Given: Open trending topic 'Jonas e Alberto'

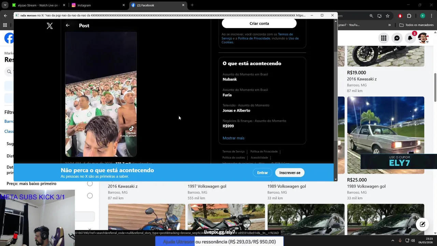Looking at the screenshot, I should click(236, 110).
